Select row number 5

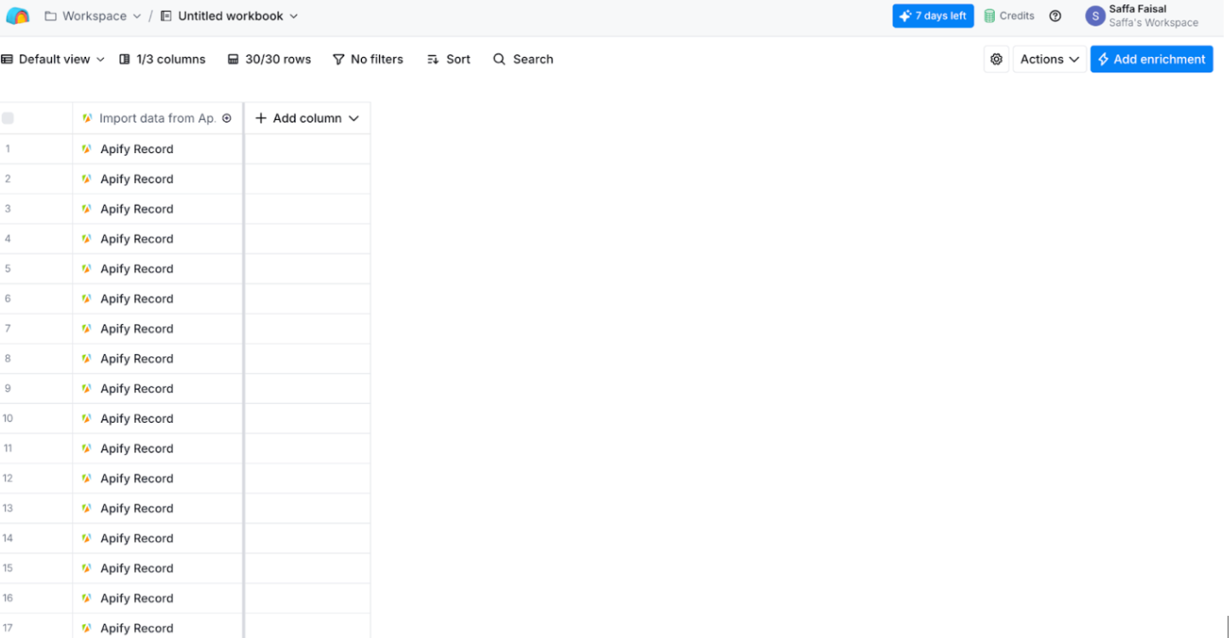click(8, 269)
